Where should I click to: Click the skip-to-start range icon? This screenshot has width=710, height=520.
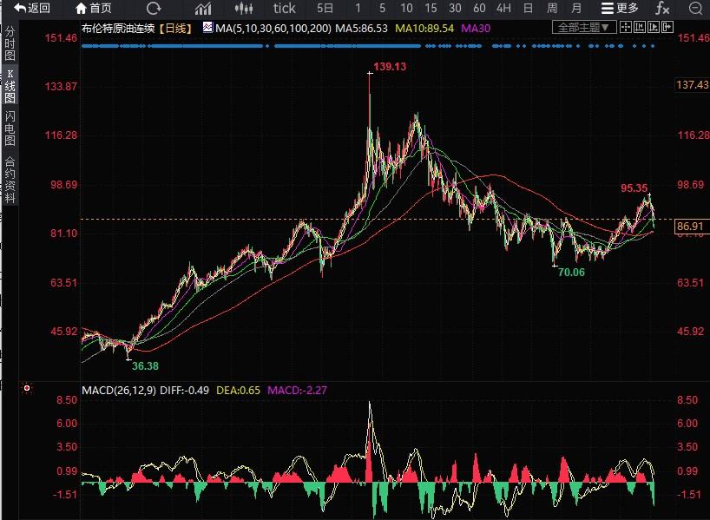tap(640, 27)
